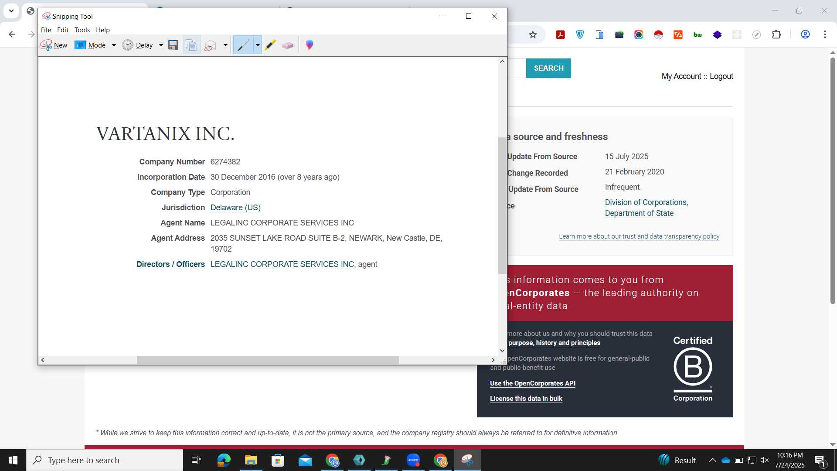Open Use the OpenCorporates API link
The width and height of the screenshot is (837, 471).
pos(533,383)
